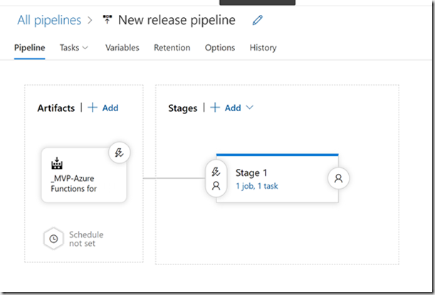The height and width of the screenshot is (295, 435).
Task: Switch to the Variables tab
Action: [x=122, y=48]
